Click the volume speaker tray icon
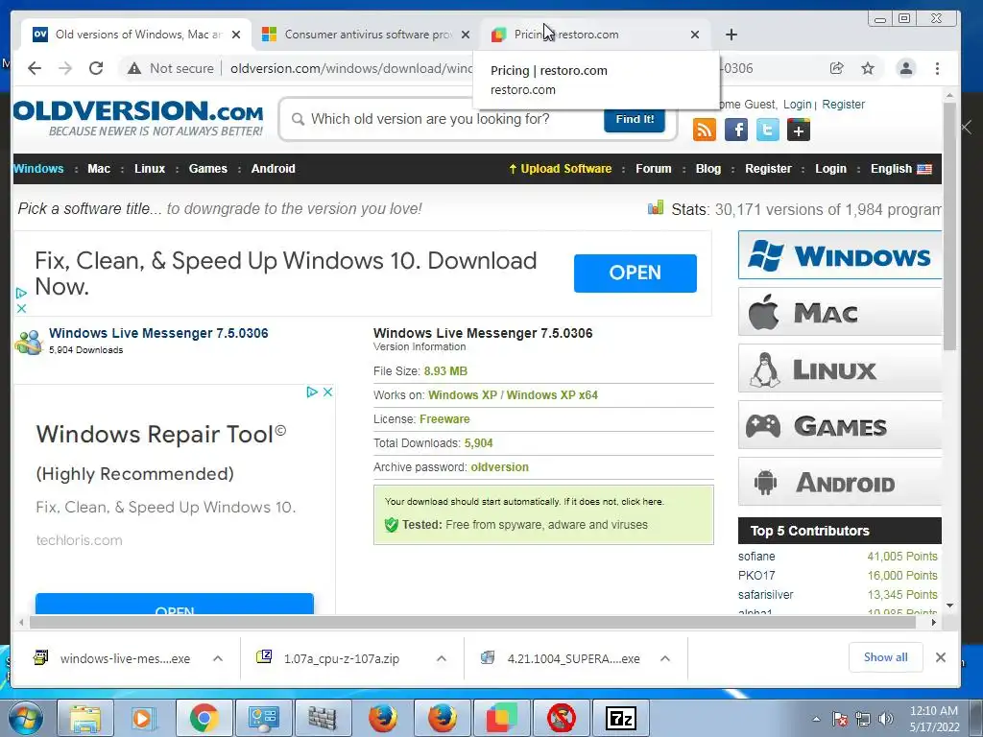 click(886, 719)
